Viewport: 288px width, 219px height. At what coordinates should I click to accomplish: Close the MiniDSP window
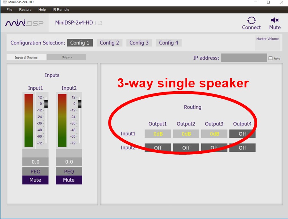click(281, 2)
